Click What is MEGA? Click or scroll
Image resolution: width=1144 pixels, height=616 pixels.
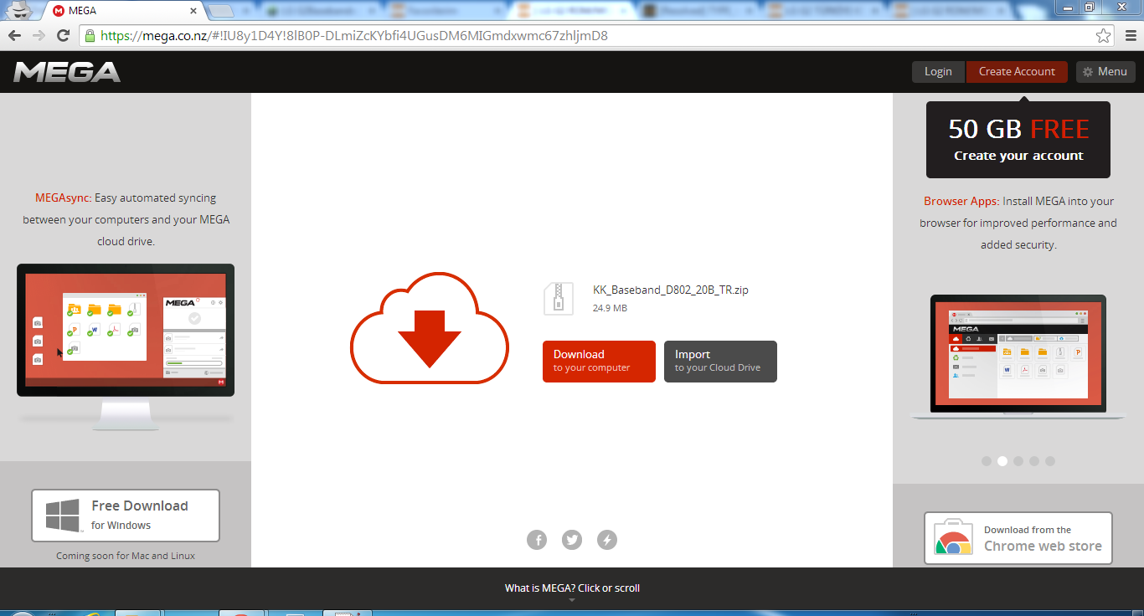(572, 588)
